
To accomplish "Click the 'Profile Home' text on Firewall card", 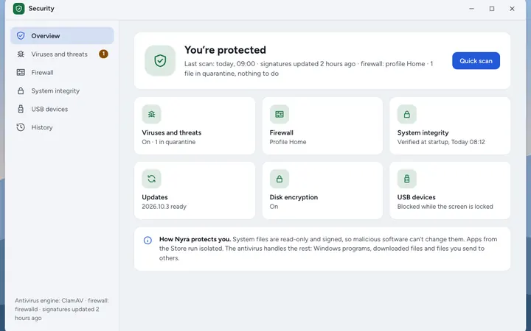I will point(288,142).
